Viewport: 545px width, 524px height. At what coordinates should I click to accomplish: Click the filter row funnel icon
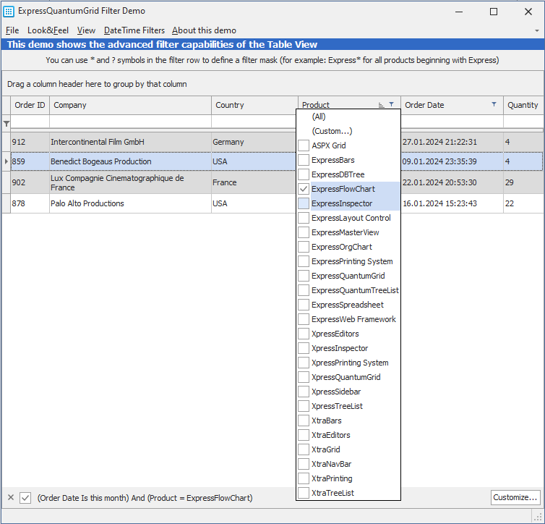tap(7, 124)
